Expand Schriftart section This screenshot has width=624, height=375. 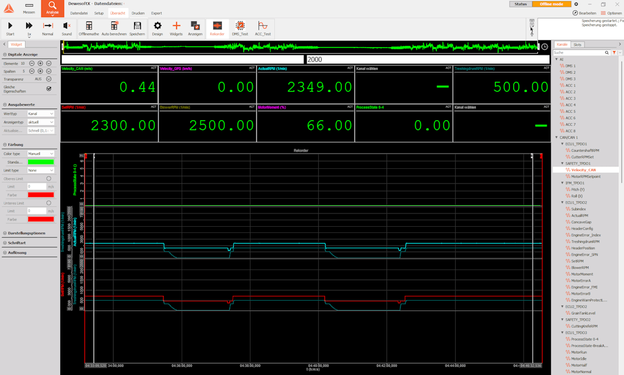16,243
